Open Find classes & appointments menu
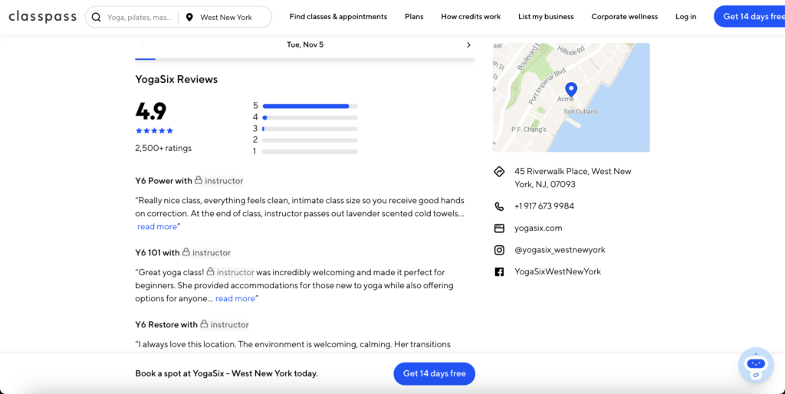 [x=338, y=17]
